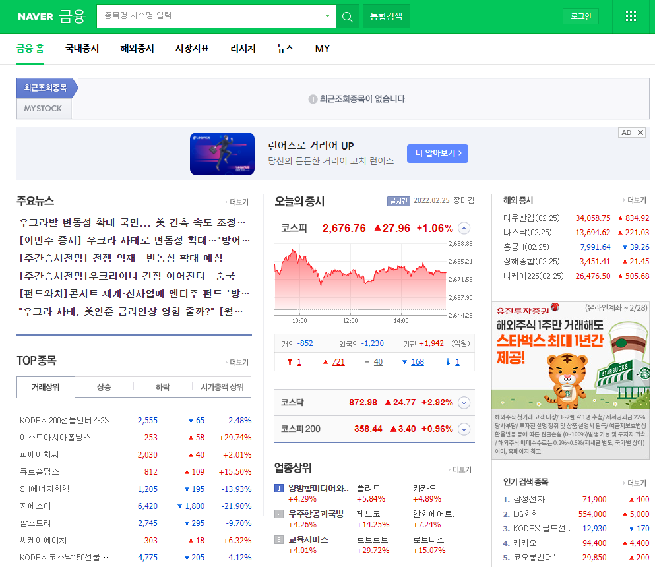
Task: Click the rank 1 badge for 양방향미디어
Action: click(279, 488)
